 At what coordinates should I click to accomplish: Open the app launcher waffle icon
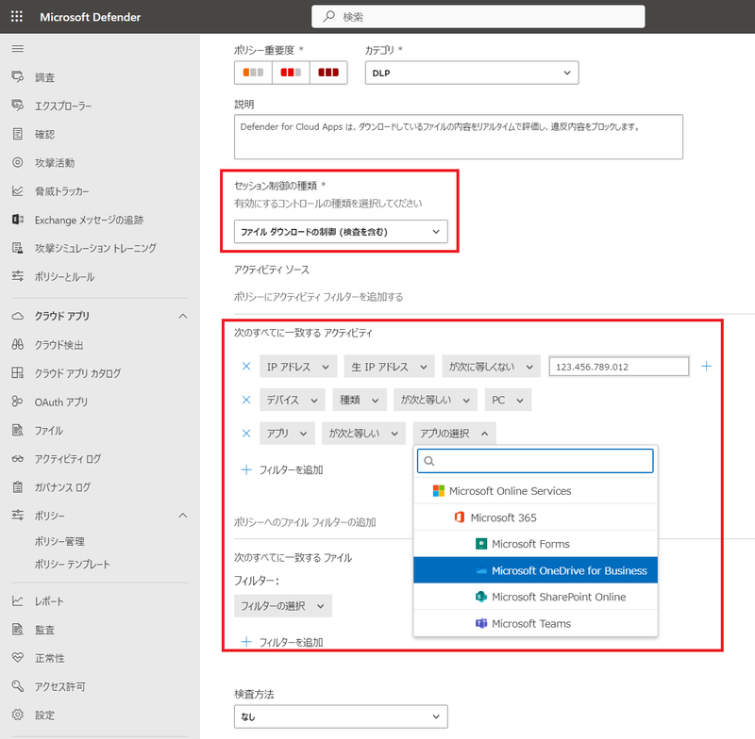coord(17,17)
